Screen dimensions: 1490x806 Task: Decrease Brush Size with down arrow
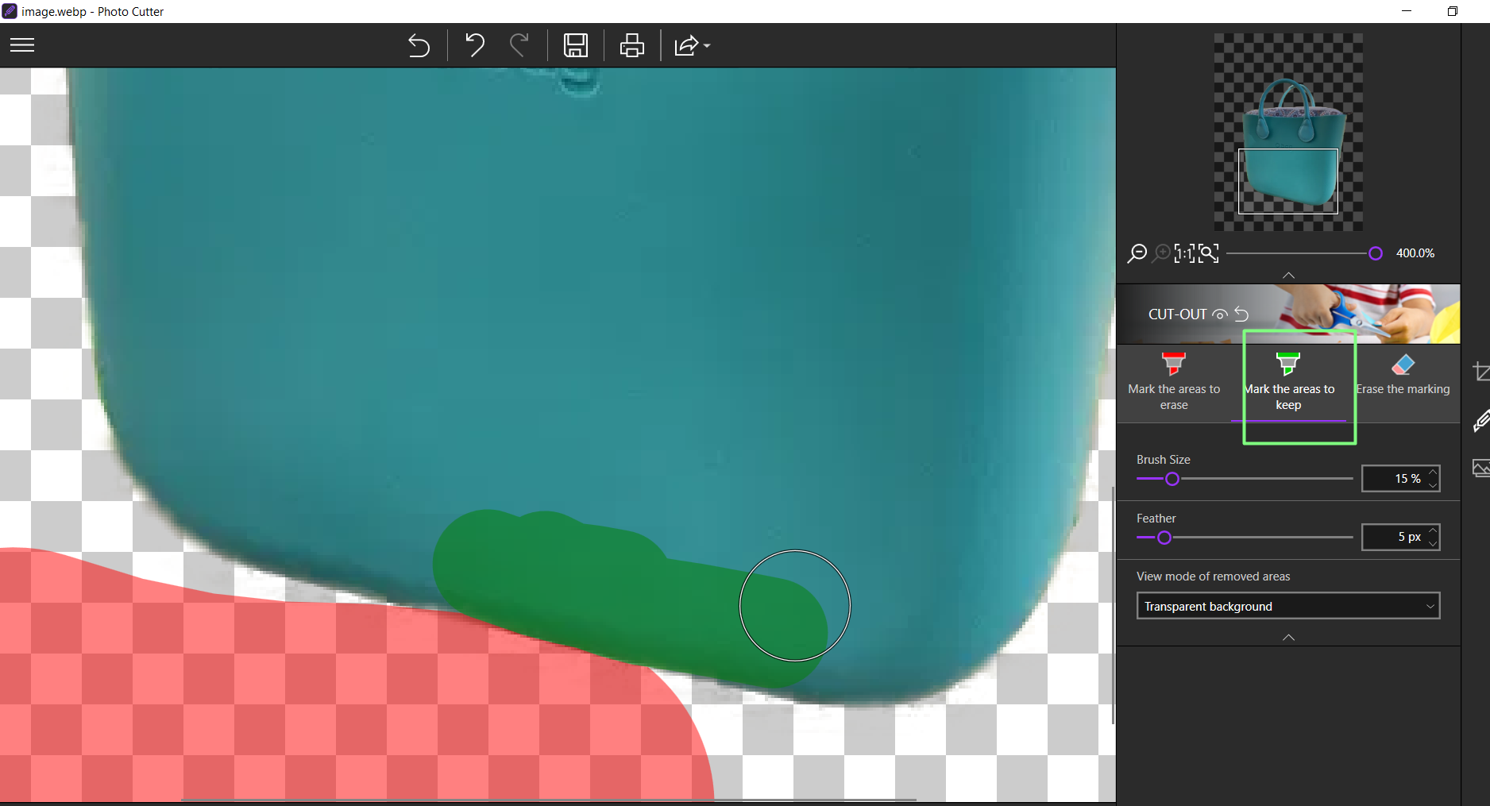click(x=1433, y=484)
